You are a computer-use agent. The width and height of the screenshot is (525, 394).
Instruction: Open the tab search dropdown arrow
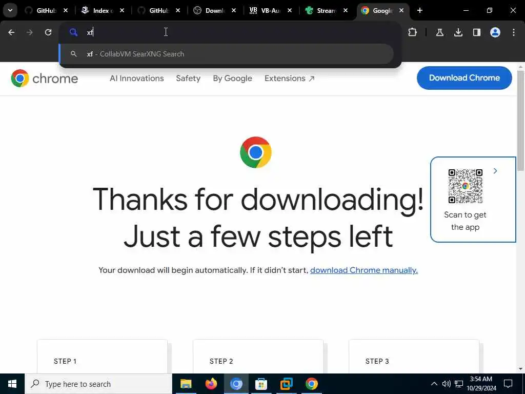(10, 10)
